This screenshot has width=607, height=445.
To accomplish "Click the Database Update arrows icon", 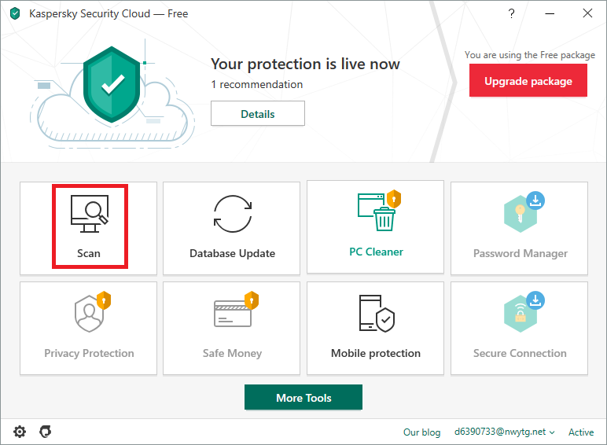I will pos(233,214).
